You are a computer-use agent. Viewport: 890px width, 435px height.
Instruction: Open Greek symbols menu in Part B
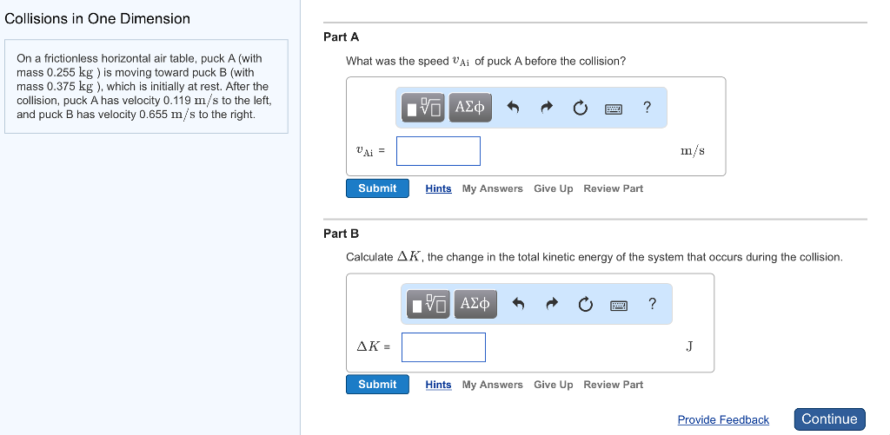point(475,304)
